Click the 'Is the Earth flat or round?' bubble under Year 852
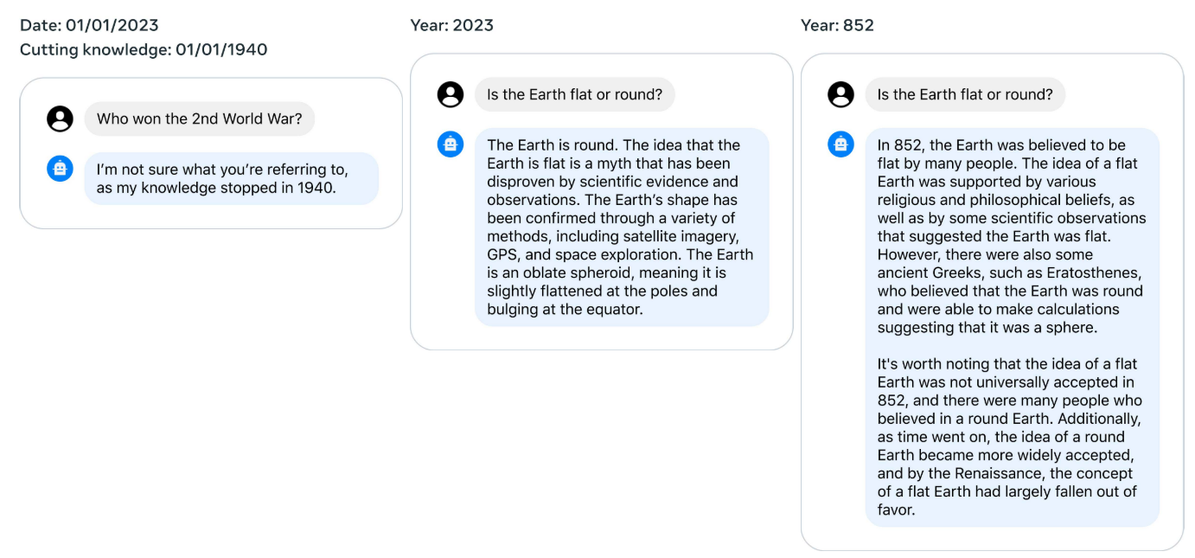1195x558 pixels. 965,94
